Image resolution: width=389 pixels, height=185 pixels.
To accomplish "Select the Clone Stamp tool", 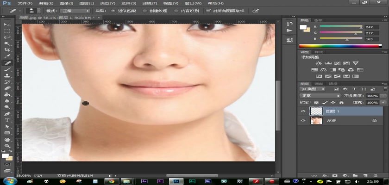I will click(7, 76).
